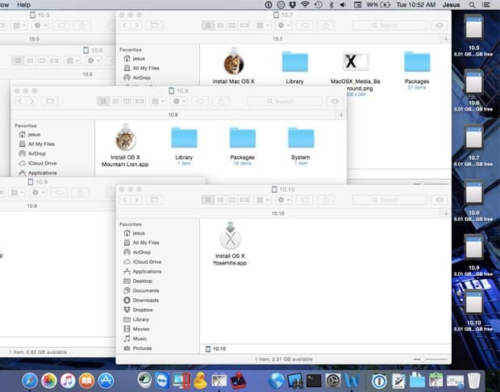Screen dimensions: 500x392
Task: Open Arrange dropdown in 10.10 window toolbar
Action: pos(263,200)
